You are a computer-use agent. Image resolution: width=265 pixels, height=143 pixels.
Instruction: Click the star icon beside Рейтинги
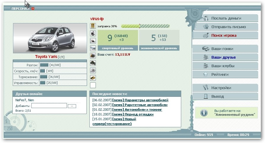tap(205, 74)
